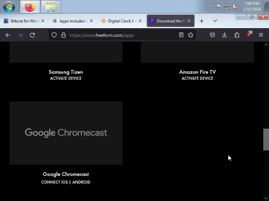The width and height of the screenshot is (269, 201).
Task: Open Windows Explorer from the taskbar
Action: [51, 7]
